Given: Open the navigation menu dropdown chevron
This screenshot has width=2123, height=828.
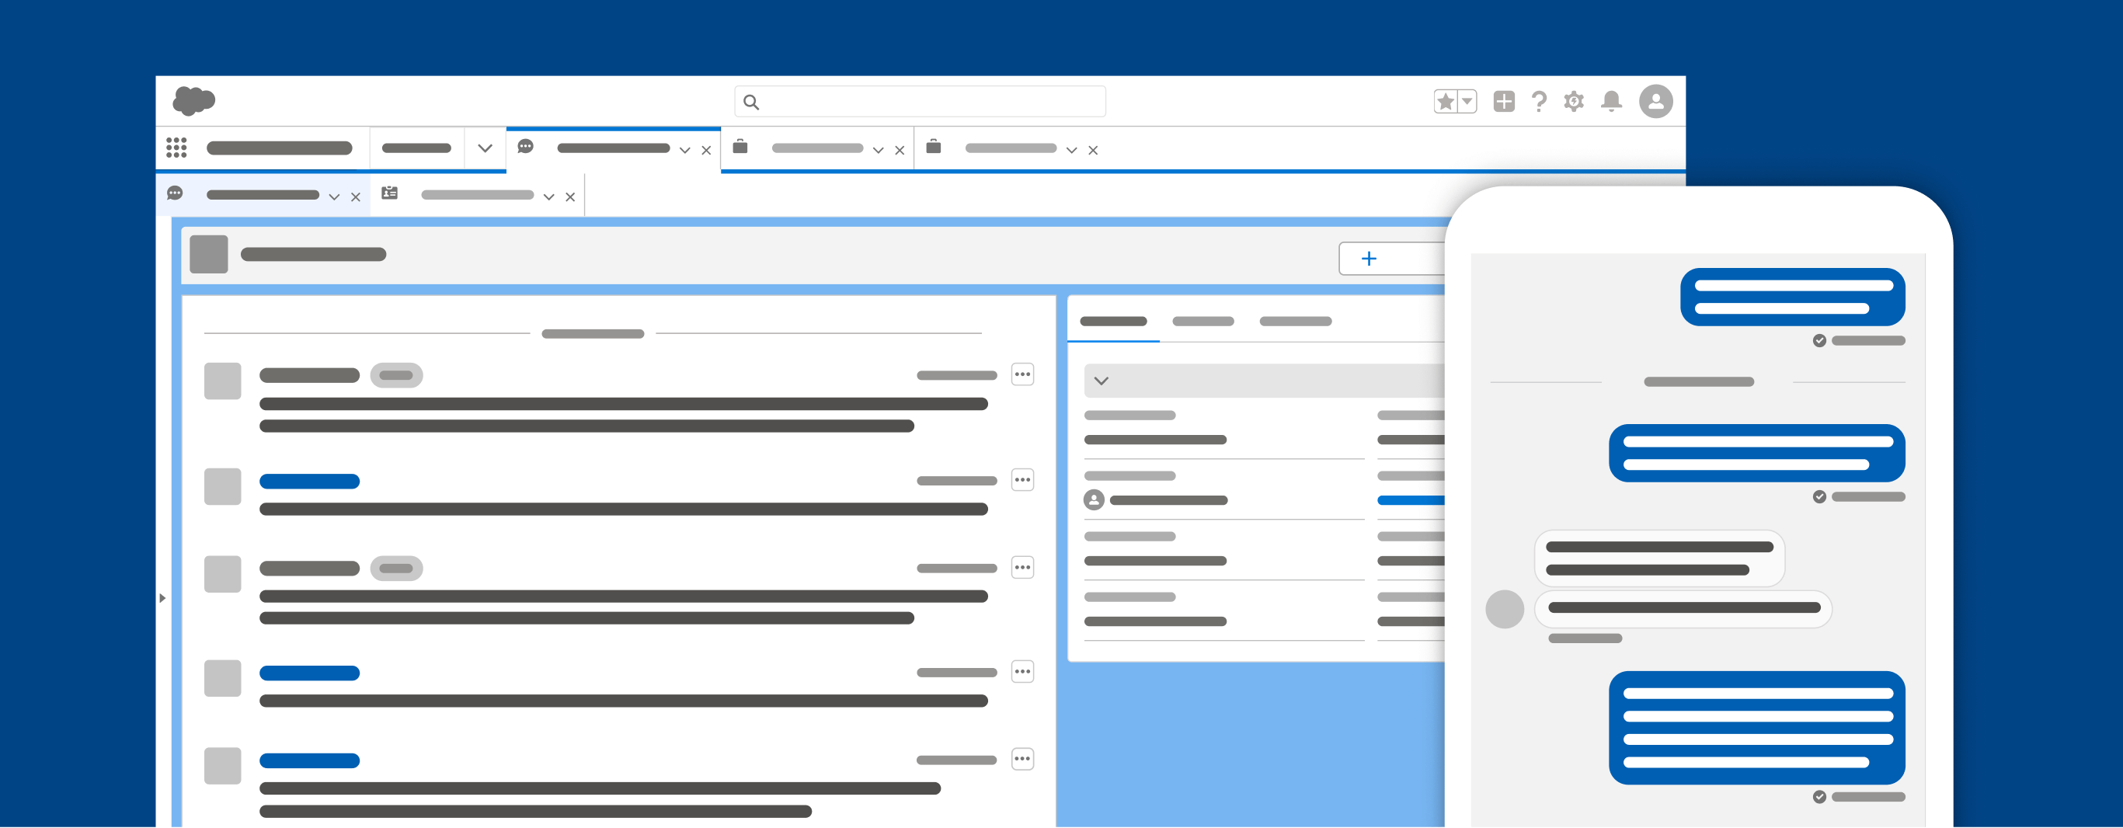Looking at the screenshot, I should [x=485, y=148].
